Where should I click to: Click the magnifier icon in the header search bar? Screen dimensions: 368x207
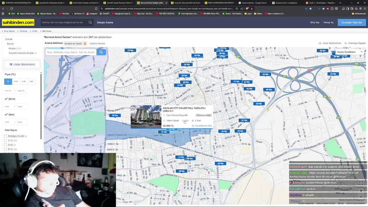(90, 22)
